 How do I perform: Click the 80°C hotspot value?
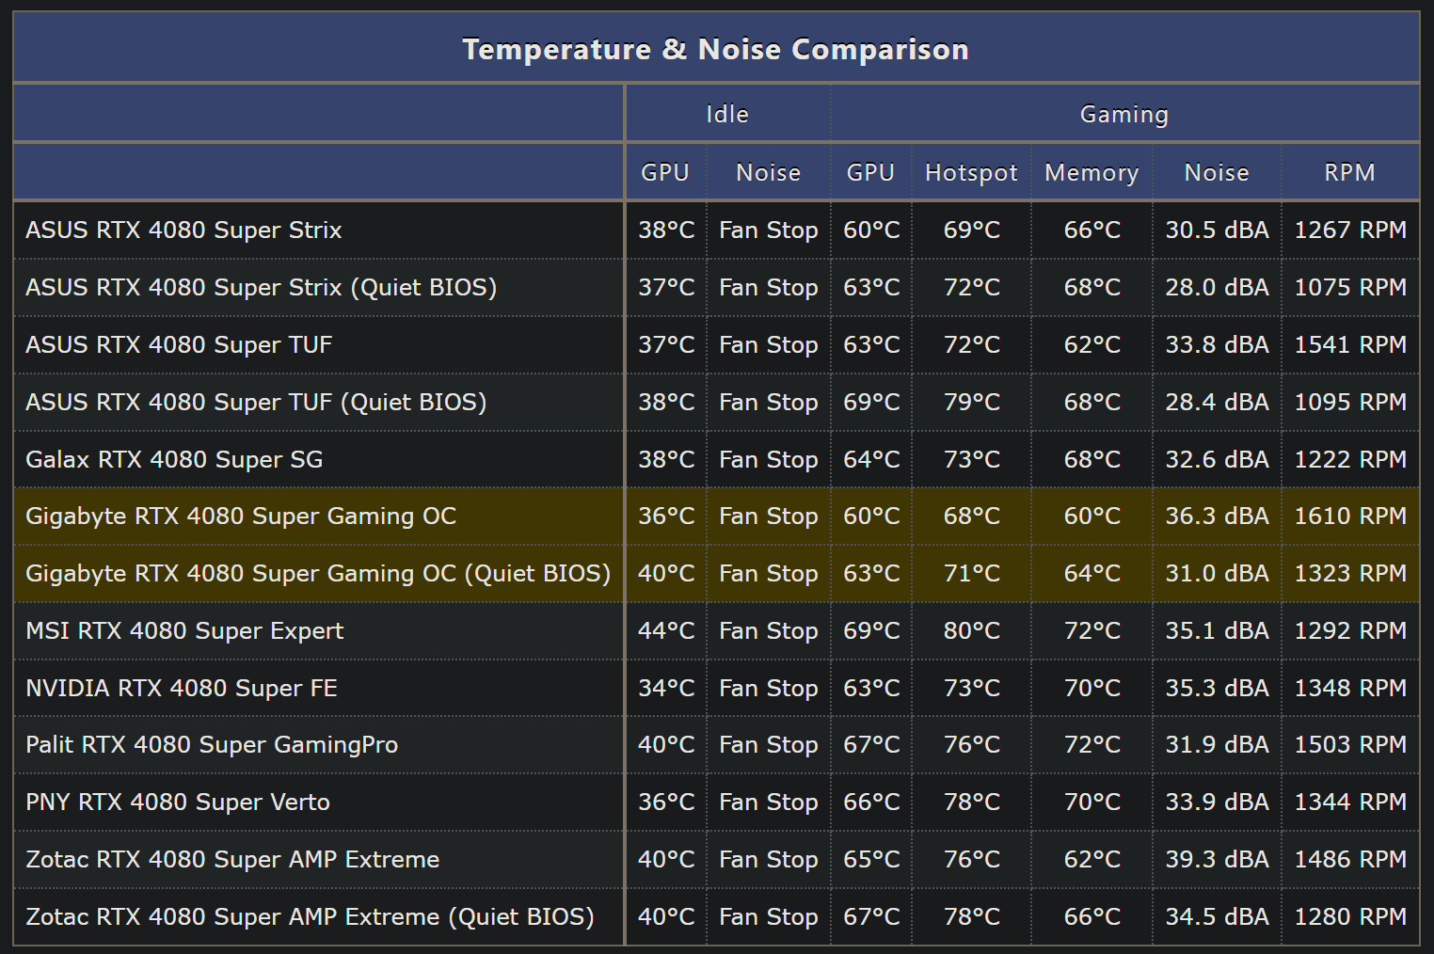click(971, 630)
